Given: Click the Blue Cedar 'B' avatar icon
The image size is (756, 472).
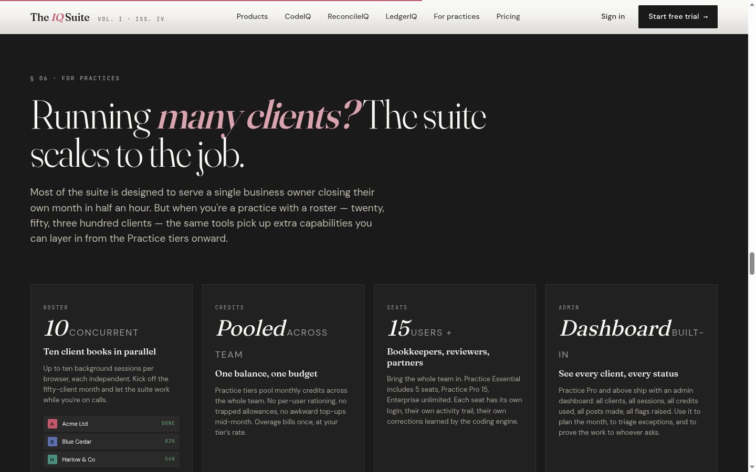Looking at the screenshot, I should point(52,442).
